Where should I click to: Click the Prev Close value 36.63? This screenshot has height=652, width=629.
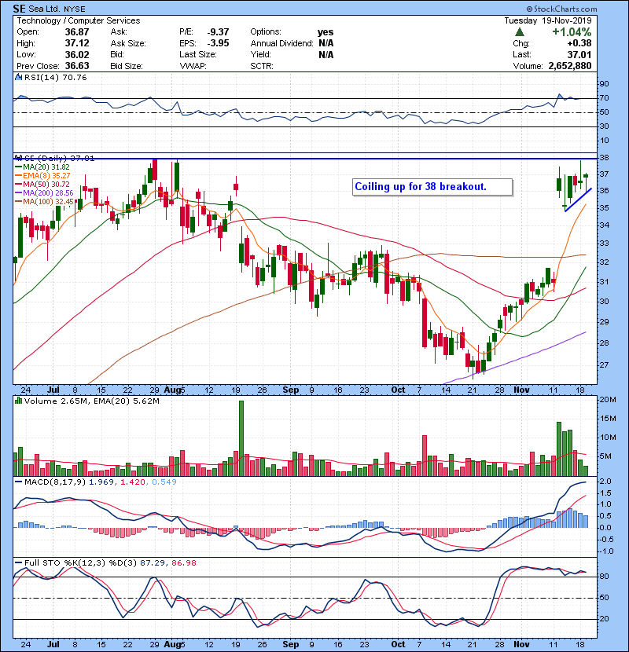point(77,66)
